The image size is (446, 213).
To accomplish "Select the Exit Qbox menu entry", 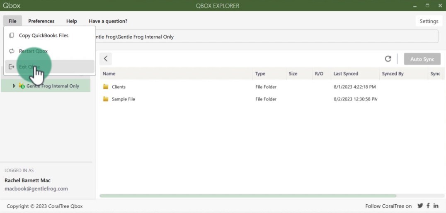I will [x=49, y=66].
